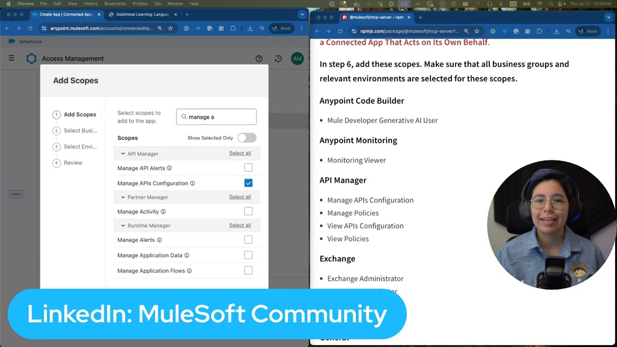Go to the Select Business Groups step
The image size is (617, 347).
tap(75, 131)
